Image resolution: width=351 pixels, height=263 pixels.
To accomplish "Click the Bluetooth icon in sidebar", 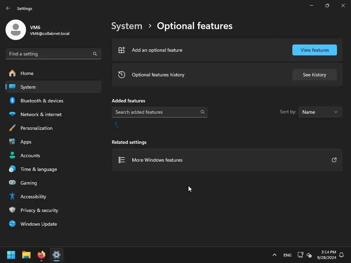I will 12,100.
